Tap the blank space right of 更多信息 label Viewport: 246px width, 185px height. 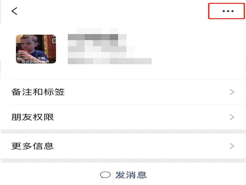coord(141,146)
